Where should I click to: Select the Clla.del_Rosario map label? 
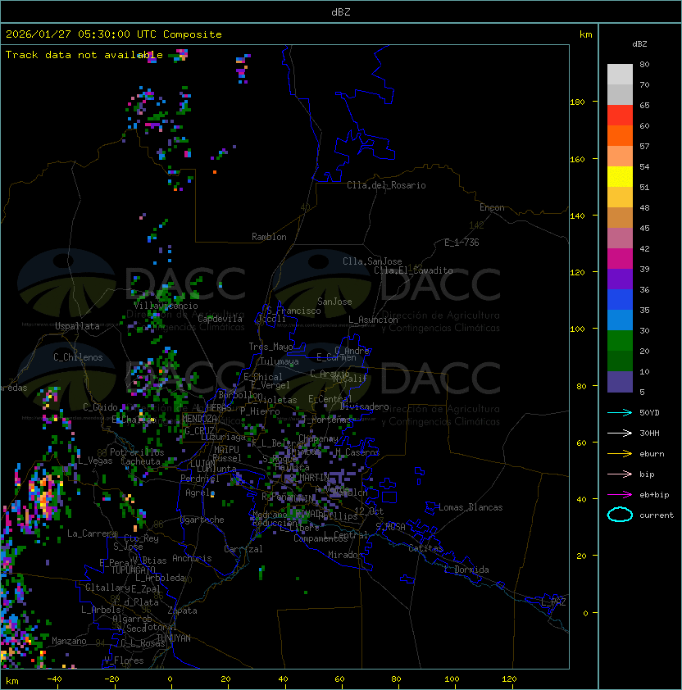click(x=386, y=185)
